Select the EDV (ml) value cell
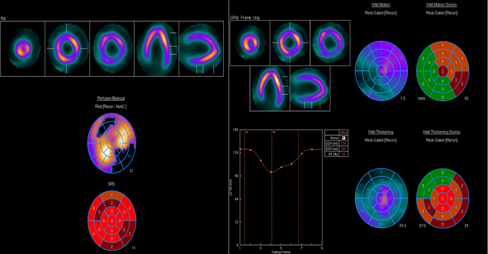The image size is (488, 254). pyautogui.click(x=344, y=143)
